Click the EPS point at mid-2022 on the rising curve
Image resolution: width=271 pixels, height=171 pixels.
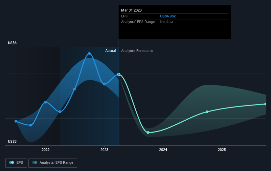[75, 89]
